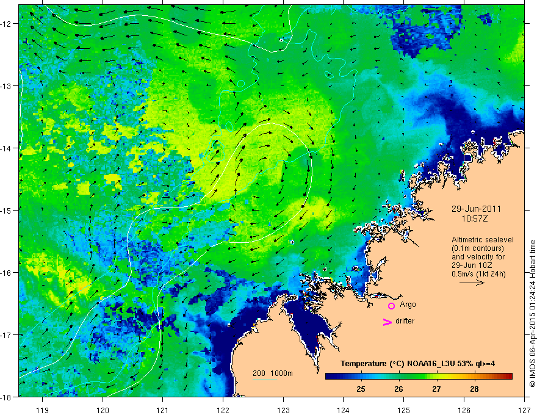Viewport: 537px width, 415px height.
Task: Click the '0.5m/s (1kt 24h)' text
Action: point(478,273)
